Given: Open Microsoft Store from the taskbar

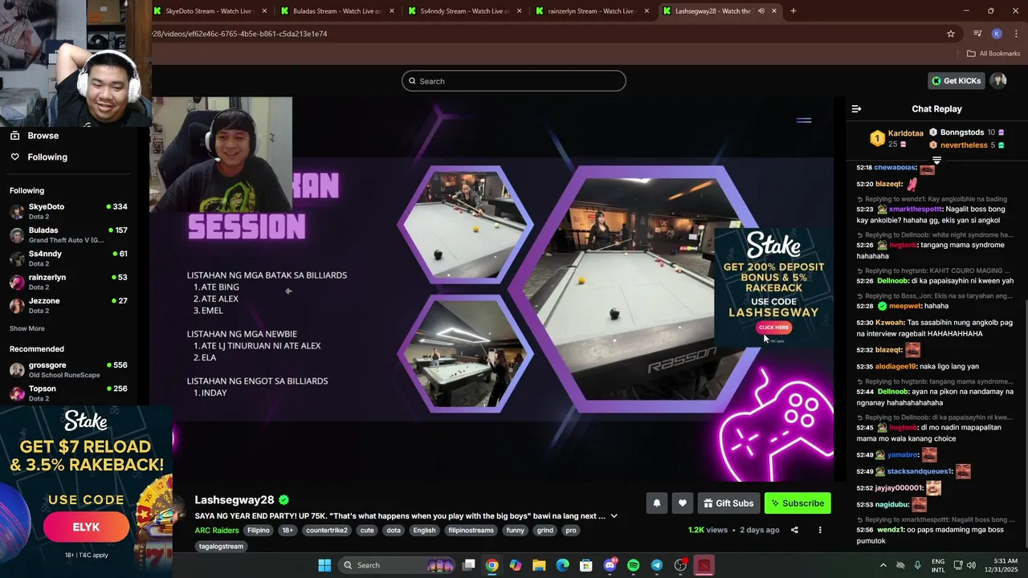Looking at the screenshot, I should coord(586,565).
